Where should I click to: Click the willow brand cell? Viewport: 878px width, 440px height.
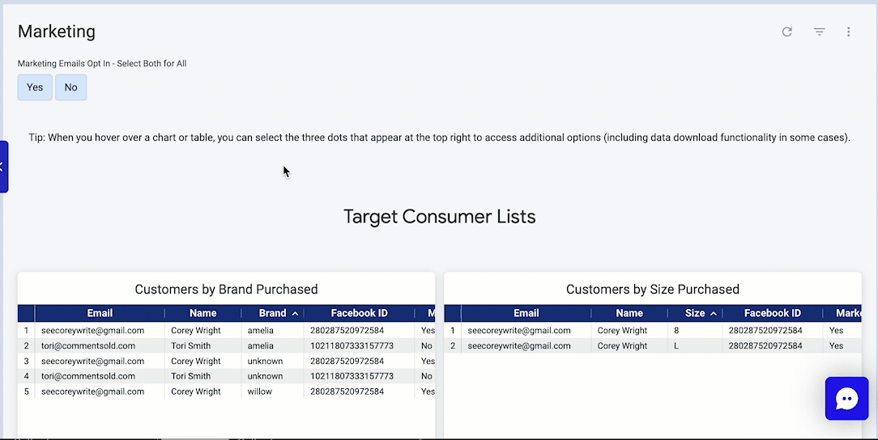(x=260, y=391)
